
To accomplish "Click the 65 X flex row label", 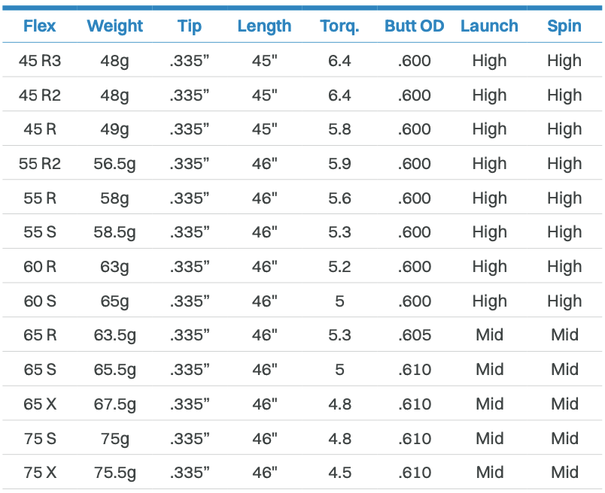I will 40,404.
